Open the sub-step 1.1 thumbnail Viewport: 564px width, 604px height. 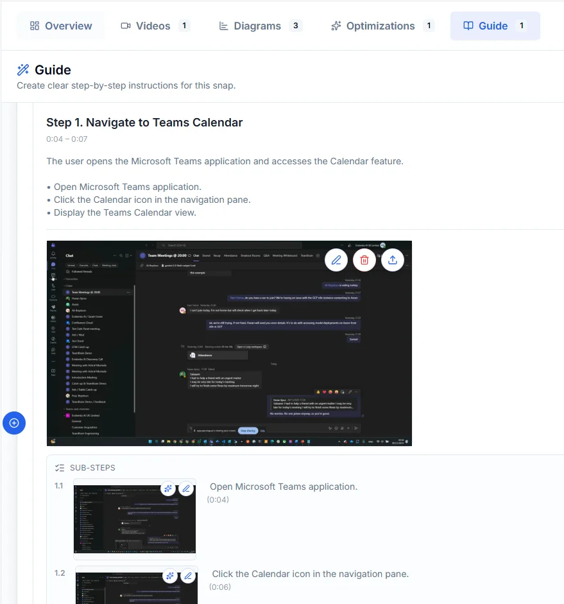134,520
